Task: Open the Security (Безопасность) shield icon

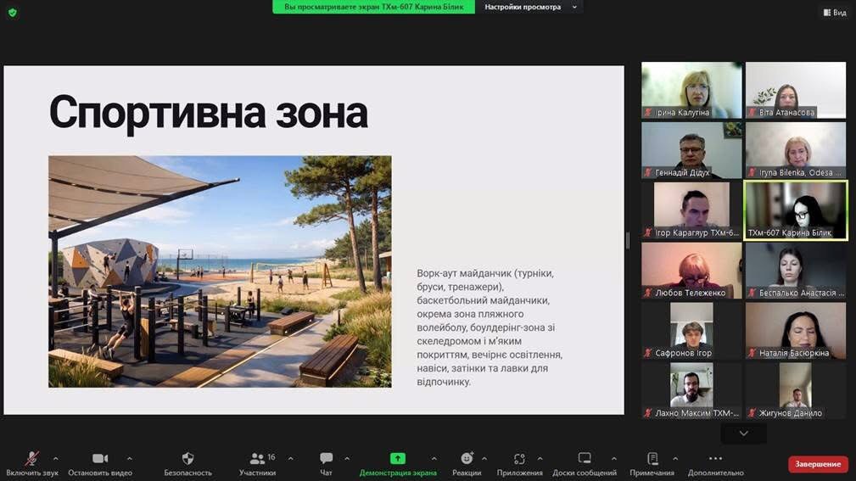Action: tap(187, 459)
